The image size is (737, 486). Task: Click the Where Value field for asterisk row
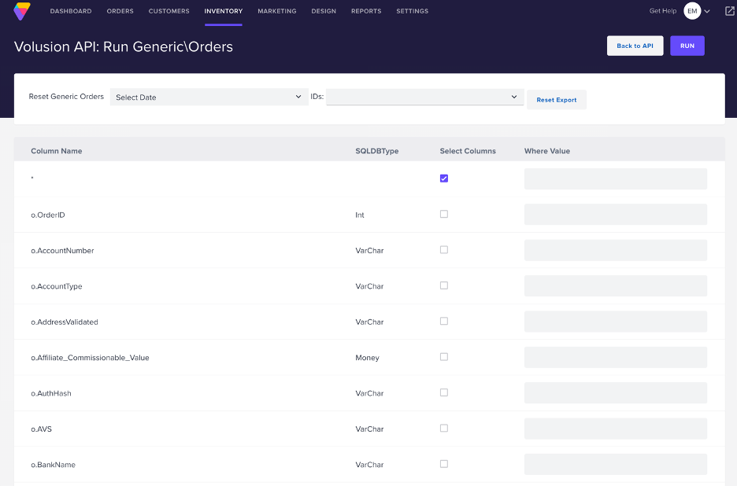(x=615, y=179)
